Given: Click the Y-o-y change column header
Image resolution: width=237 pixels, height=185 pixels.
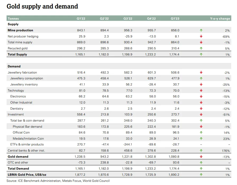Looking at the screenshot, I should [220, 19].
